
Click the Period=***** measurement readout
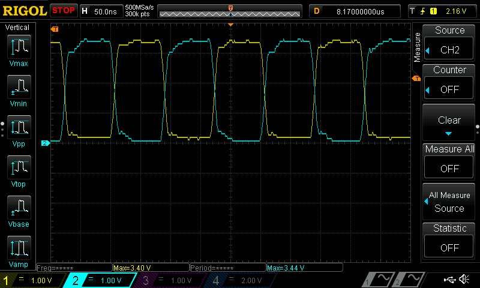228,268
